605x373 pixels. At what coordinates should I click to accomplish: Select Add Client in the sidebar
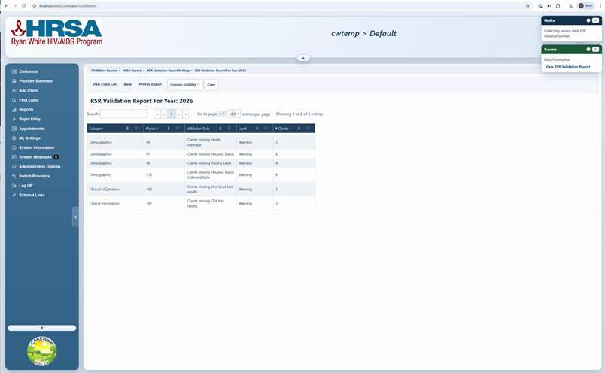28,91
